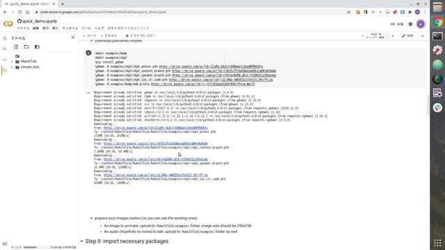Image resolution: width=445 pixels, height=250 pixels.
Task: Open the ツール menu
Action: [86, 28]
